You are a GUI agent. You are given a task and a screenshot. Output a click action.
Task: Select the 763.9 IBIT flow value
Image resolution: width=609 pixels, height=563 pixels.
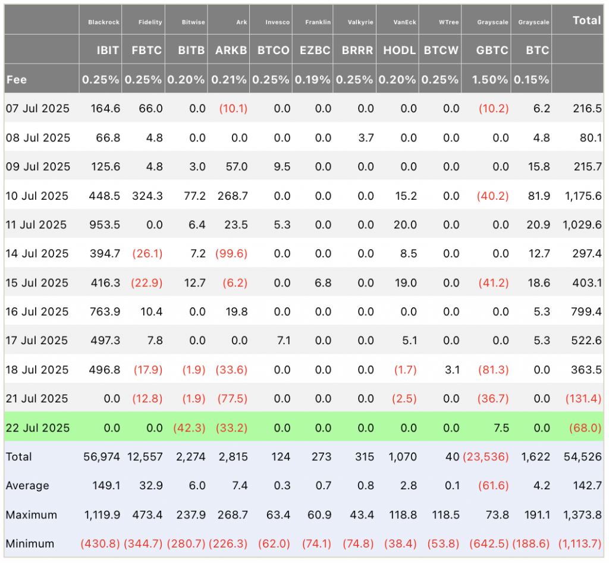[x=105, y=312]
